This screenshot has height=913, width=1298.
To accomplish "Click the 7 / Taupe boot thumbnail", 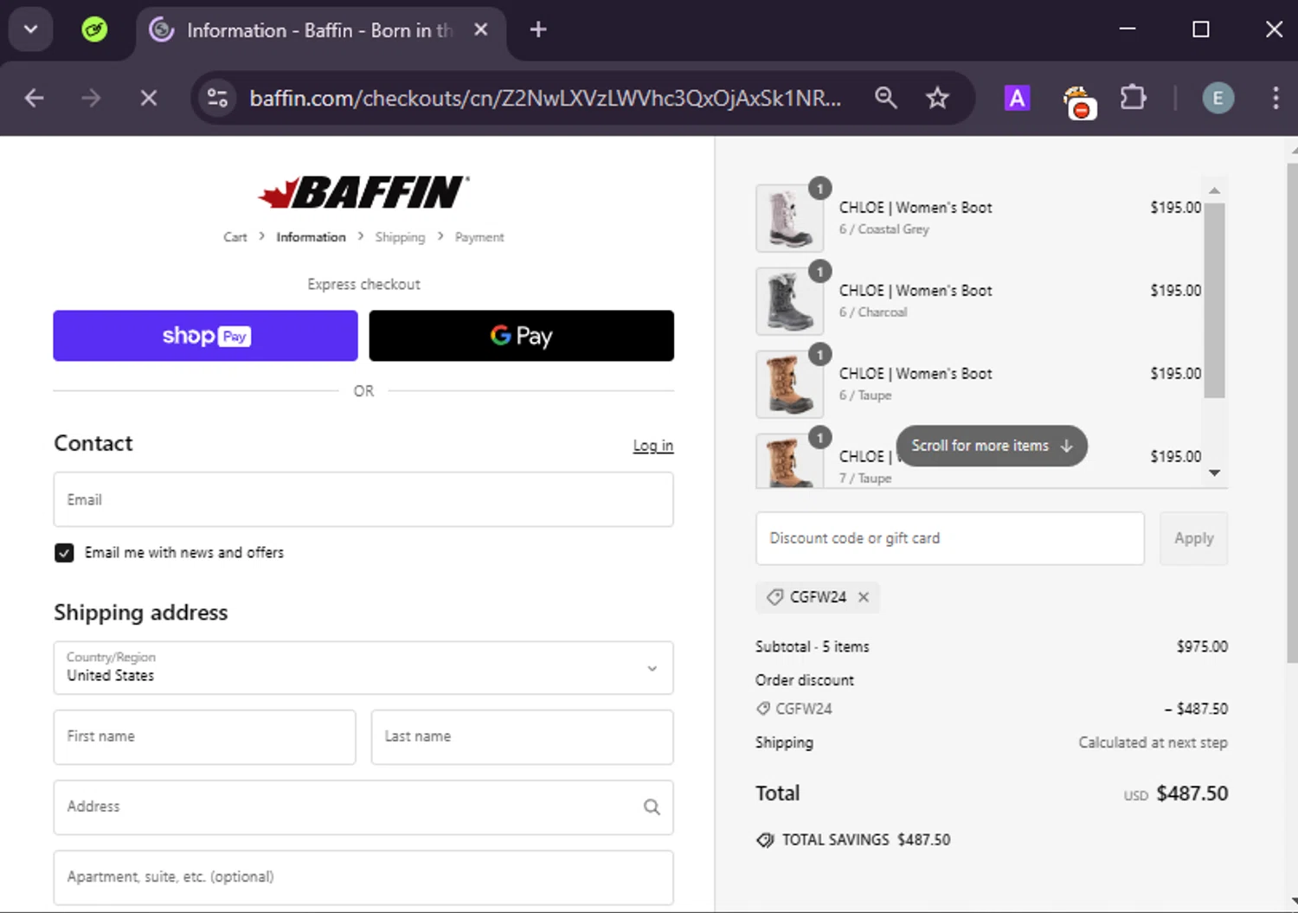I will (x=789, y=460).
